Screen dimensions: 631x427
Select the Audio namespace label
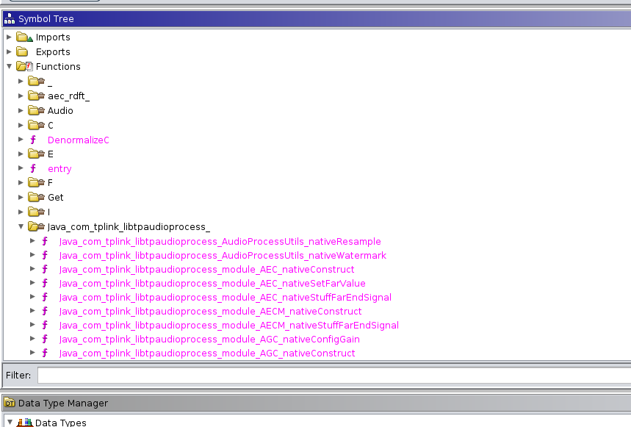click(x=60, y=110)
